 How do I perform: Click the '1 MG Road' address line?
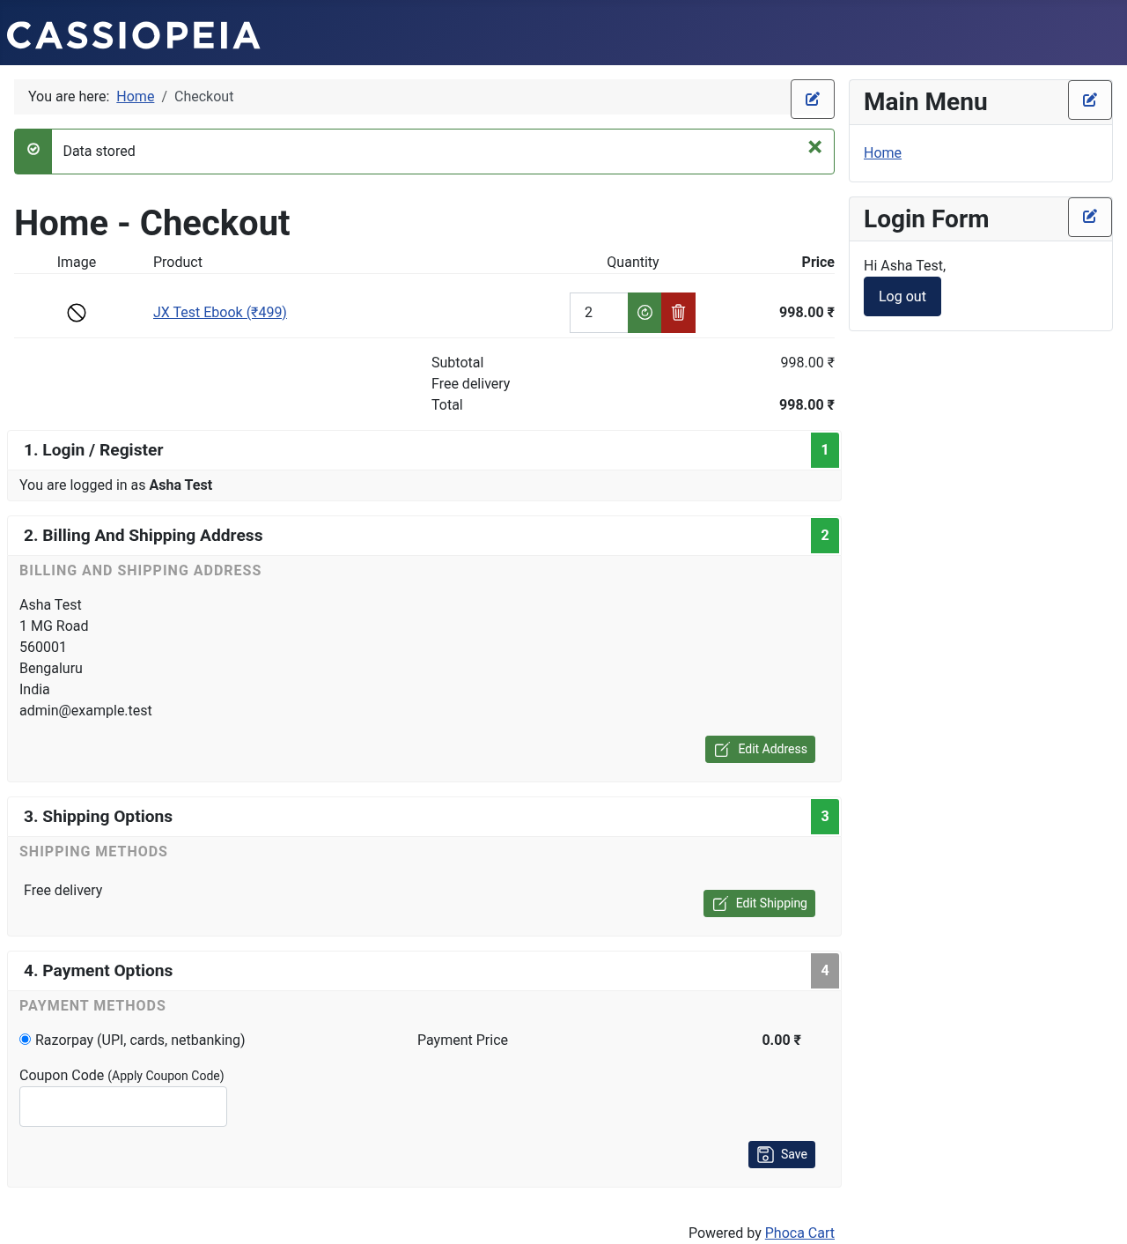(54, 626)
